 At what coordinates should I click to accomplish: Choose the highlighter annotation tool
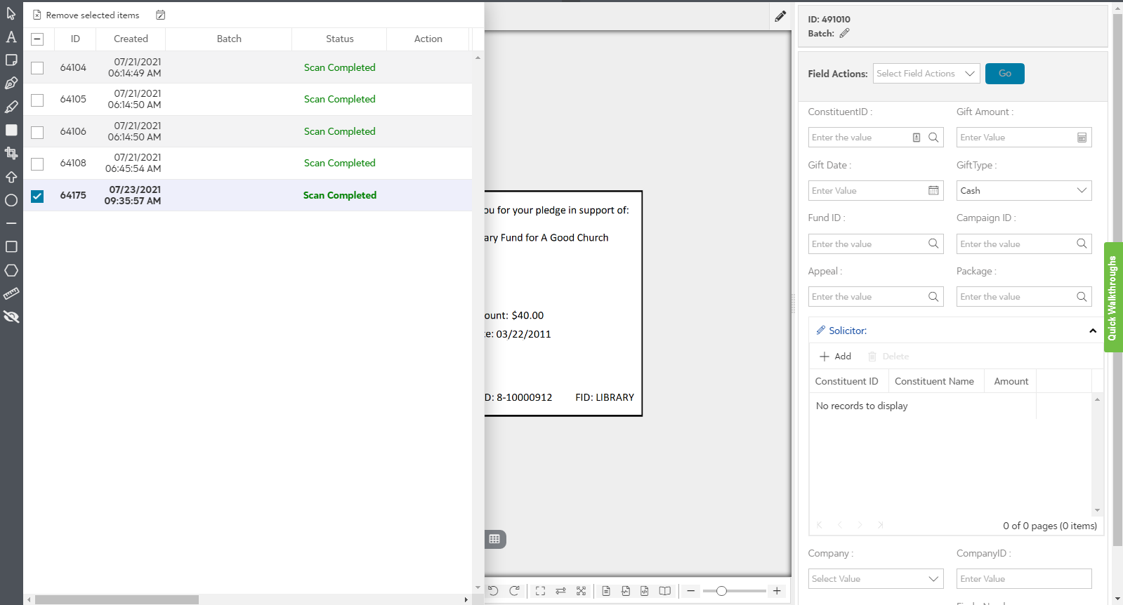click(x=11, y=107)
